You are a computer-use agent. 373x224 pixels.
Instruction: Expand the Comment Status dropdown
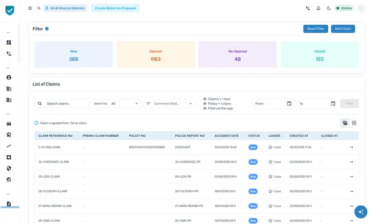coord(169,104)
